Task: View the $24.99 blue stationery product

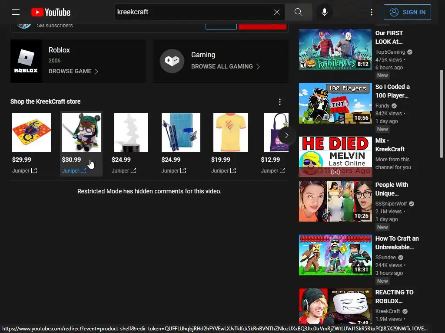Action: 181,132
